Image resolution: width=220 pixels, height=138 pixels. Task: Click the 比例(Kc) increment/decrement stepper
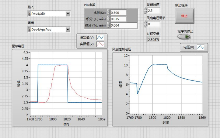pos(108,13)
